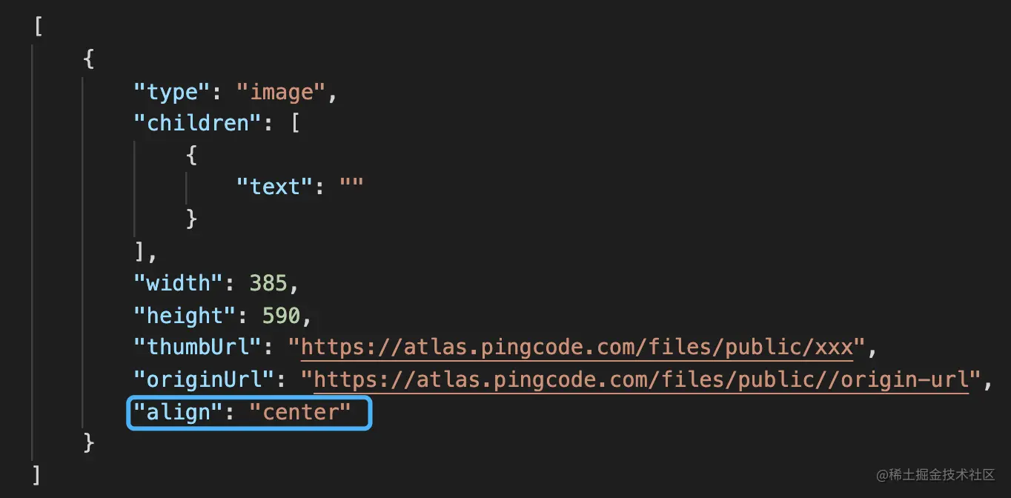Select the number 590

(x=281, y=316)
